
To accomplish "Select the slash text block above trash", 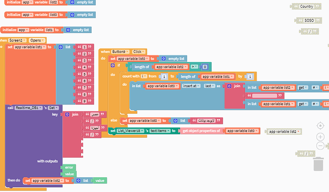I will pyautogui.click(x=306, y=153).
